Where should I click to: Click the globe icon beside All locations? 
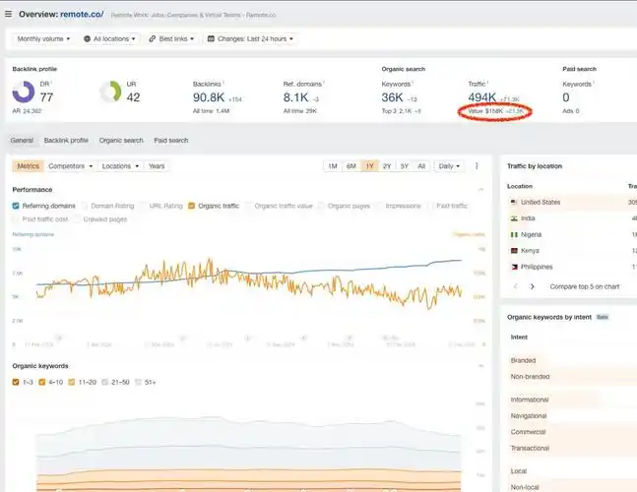tap(87, 39)
